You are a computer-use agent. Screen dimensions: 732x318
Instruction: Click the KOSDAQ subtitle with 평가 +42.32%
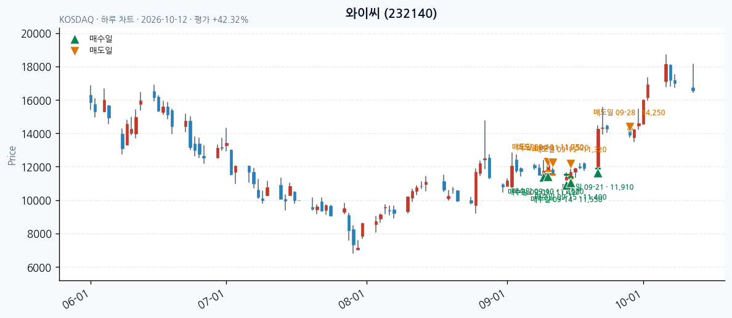[154, 20]
